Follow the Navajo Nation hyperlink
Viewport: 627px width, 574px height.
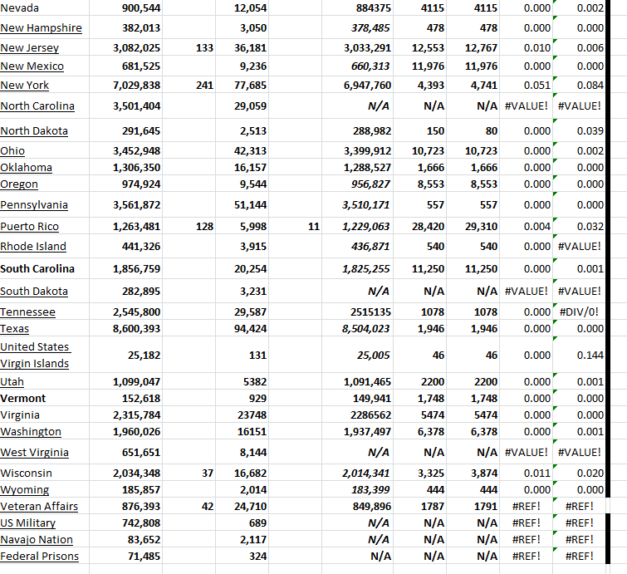pos(37,540)
